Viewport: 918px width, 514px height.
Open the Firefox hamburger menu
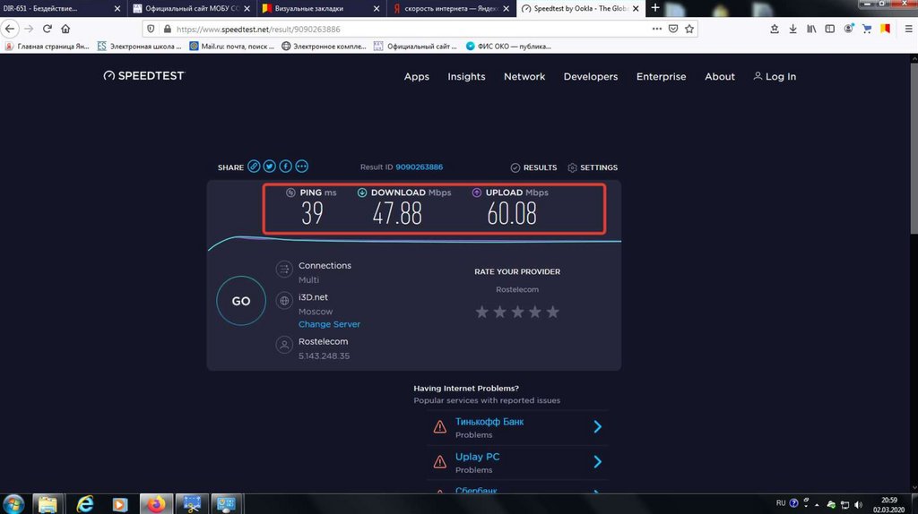point(908,29)
